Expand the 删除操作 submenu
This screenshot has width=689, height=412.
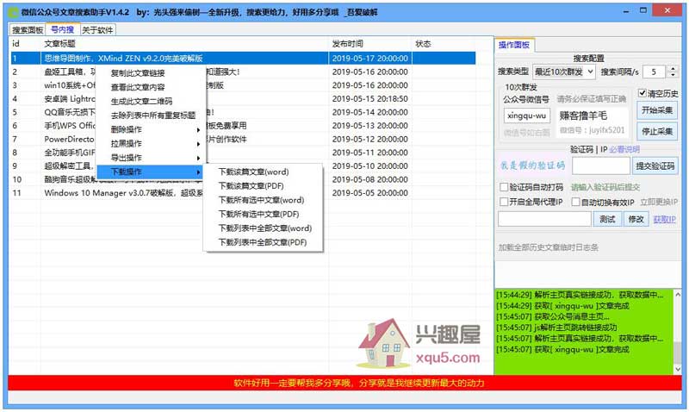point(150,129)
